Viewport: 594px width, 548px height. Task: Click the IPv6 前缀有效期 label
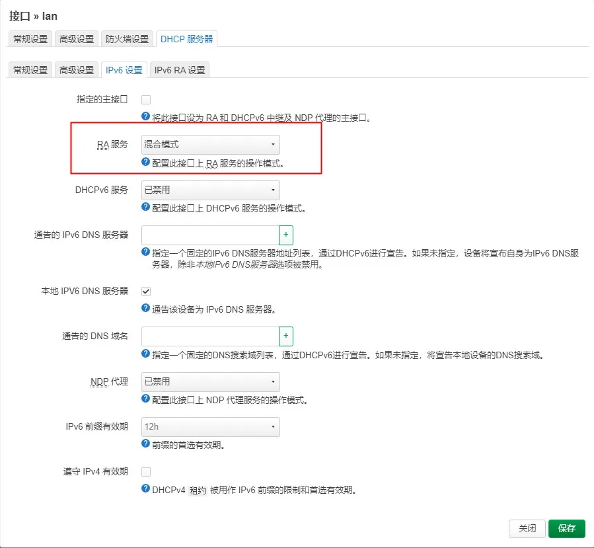pyautogui.click(x=97, y=427)
